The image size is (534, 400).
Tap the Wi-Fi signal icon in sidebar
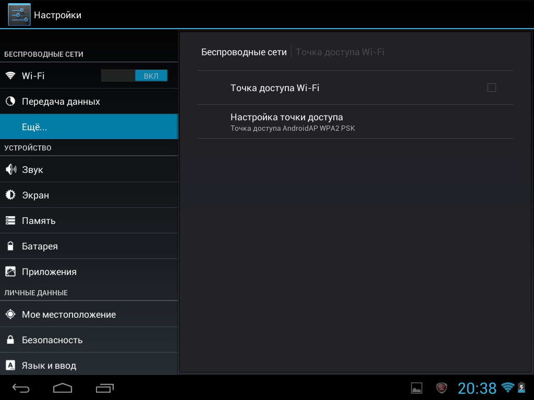click(10, 76)
